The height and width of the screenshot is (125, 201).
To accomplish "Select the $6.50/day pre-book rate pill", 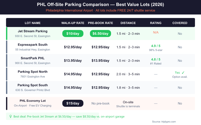I will [100, 33].
